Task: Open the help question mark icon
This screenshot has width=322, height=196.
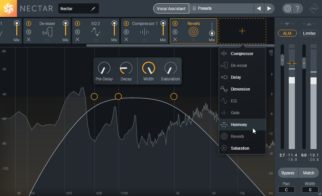Action: tap(297, 8)
